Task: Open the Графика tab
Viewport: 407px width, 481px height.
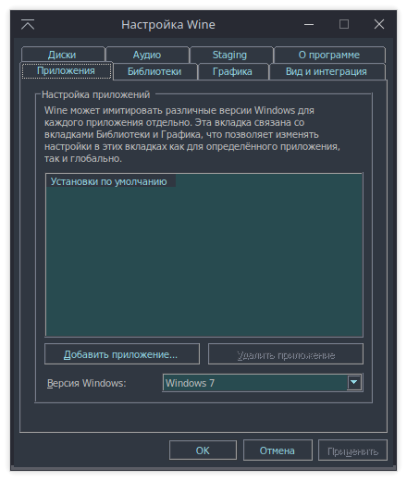Action: [x=232, y=71]
